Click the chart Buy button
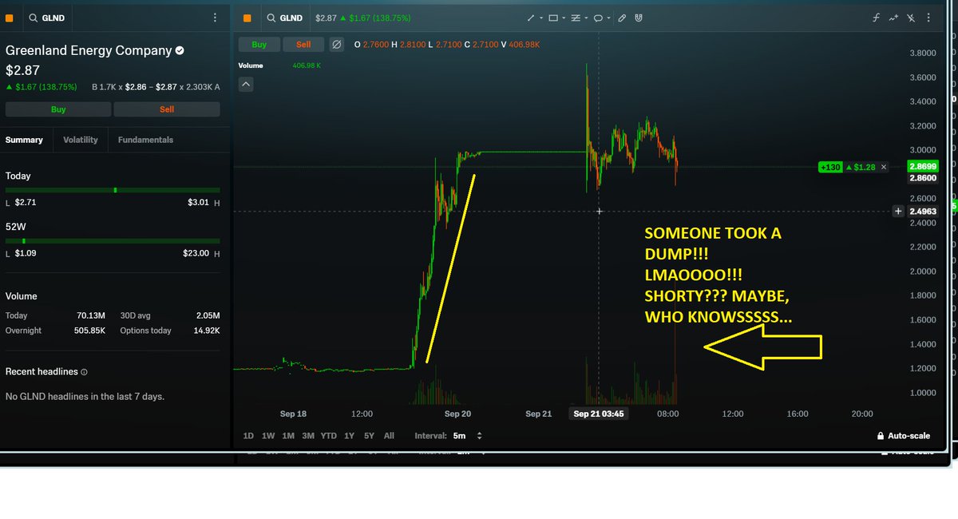Image resolution: width=958 pixels, height=519 pixels. click(x=259, y=45)
